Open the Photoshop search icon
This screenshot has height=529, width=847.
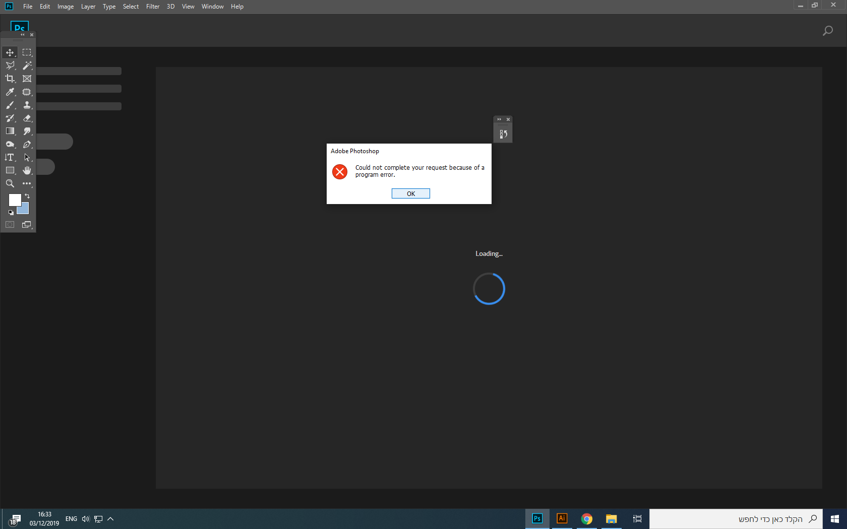pyautogui.click(x=827, y=31)
